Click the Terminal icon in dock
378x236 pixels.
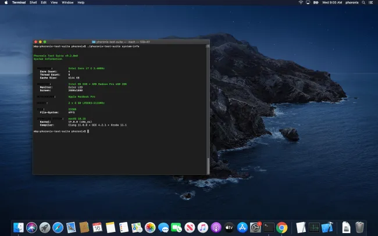269,227
